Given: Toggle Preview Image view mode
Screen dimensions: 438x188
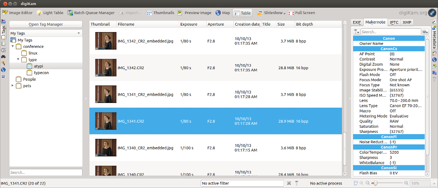Looking at the screenshot, I should point(195,13).
